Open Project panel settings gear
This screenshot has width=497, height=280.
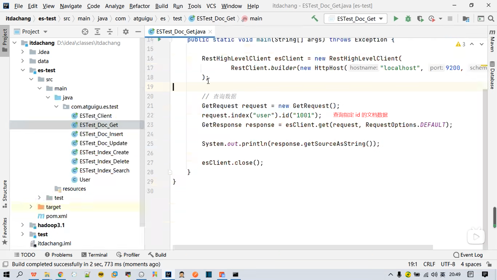[x=126, y=32]
